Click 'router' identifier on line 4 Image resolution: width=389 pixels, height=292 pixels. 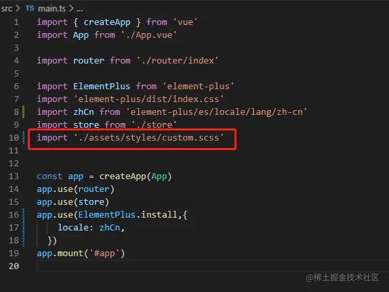(89, 61)
